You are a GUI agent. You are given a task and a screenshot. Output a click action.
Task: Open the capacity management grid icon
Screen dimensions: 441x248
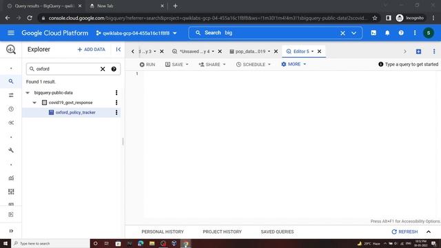pyautogui.click(x=11, y=192)
